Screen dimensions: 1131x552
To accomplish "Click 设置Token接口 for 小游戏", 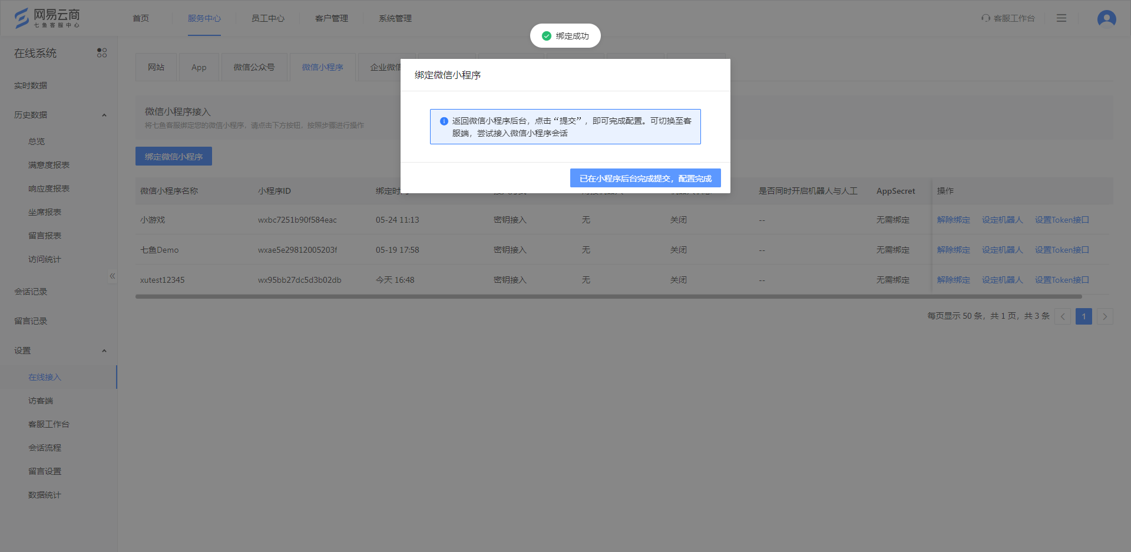I will 1062,220.
